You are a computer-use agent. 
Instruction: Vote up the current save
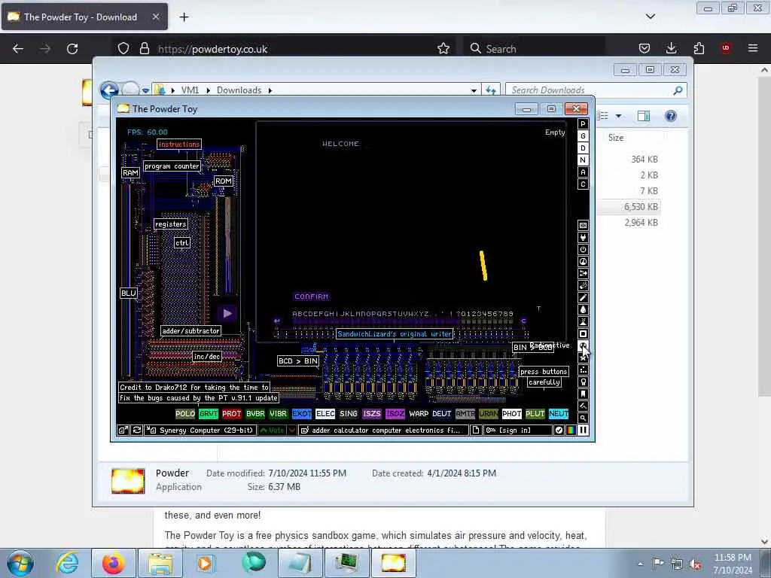tap(272, 430)
